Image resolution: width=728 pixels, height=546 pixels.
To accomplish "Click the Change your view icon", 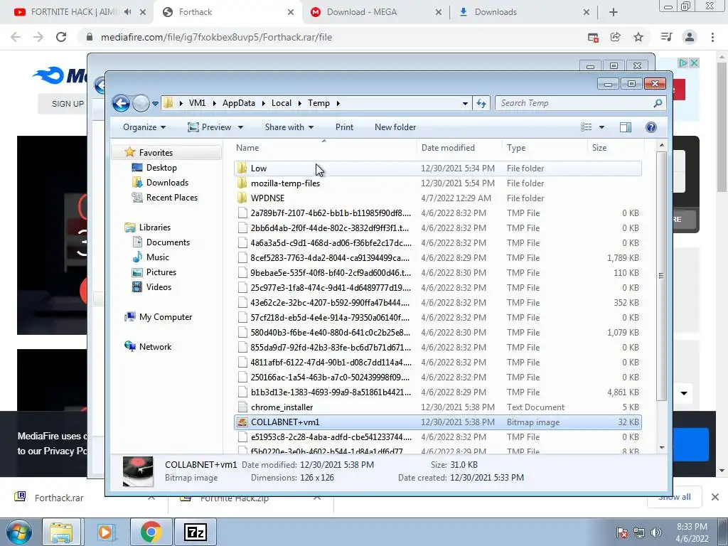I will tap(586, 127).
